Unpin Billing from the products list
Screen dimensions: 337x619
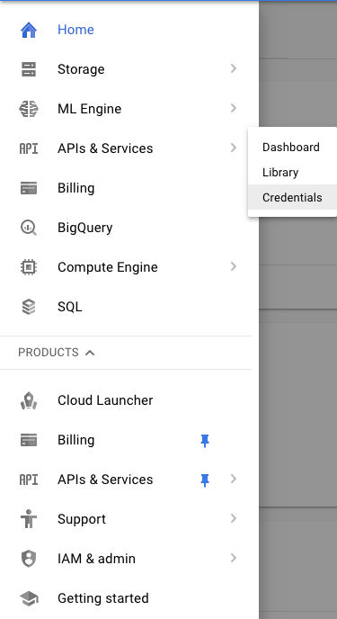click(205, 441)
